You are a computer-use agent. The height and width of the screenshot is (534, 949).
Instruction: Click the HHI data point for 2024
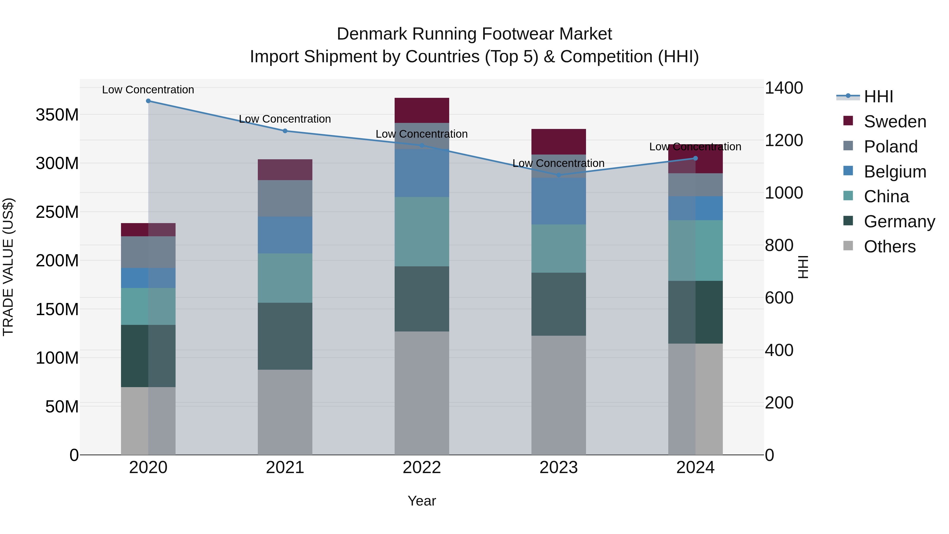point(696,158)
